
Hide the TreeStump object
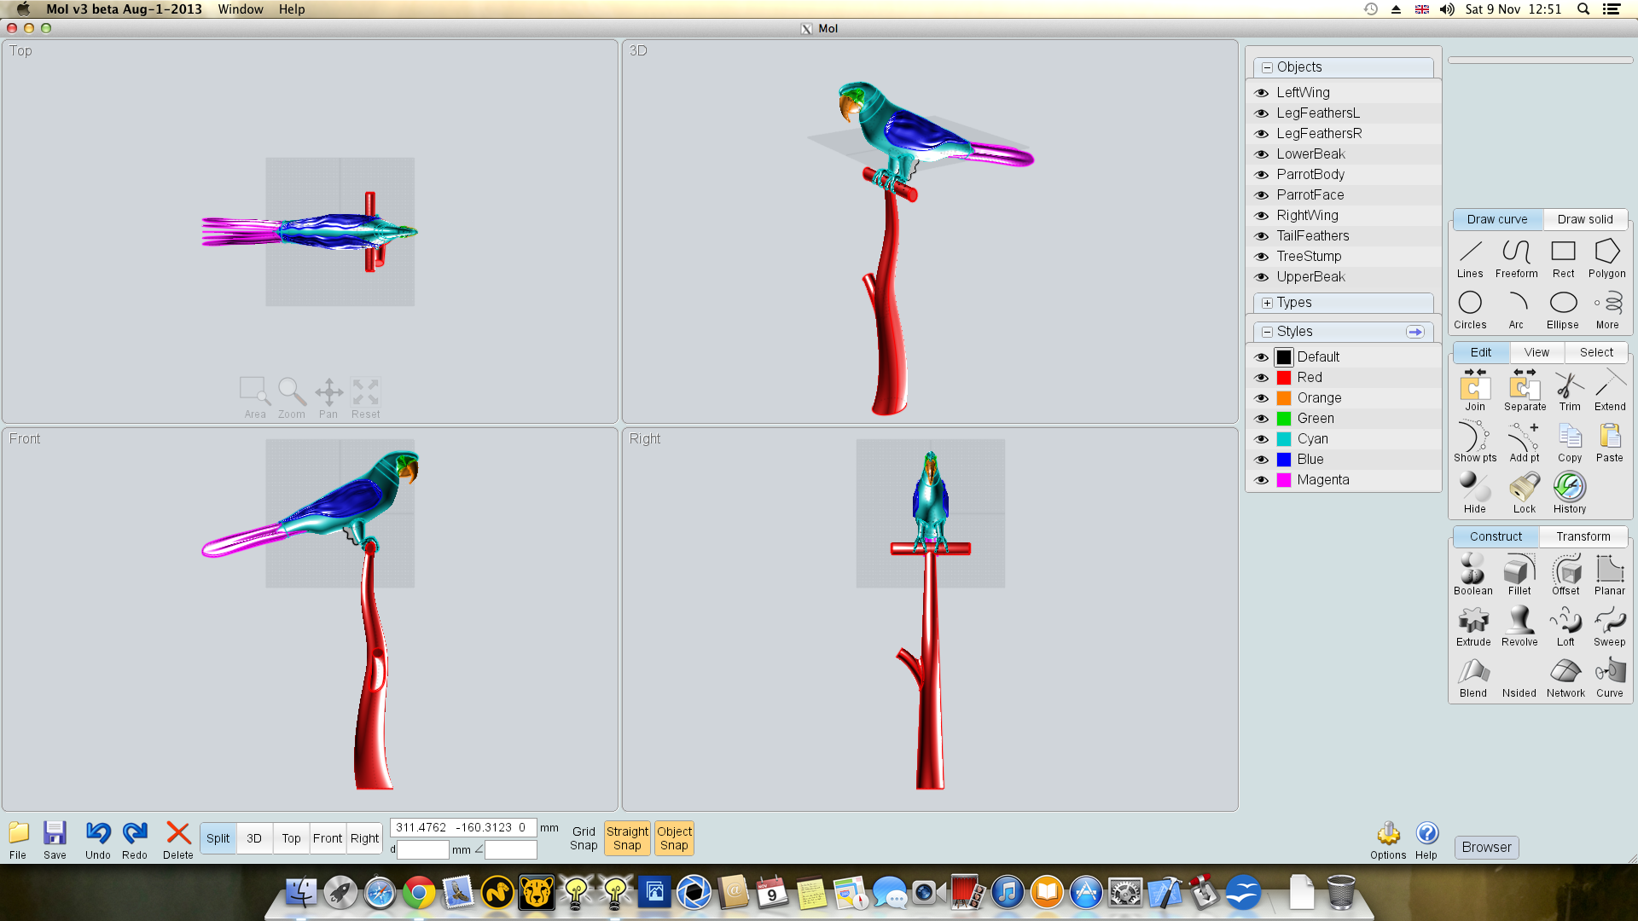pyautogui.click(x=1262, y=257)
